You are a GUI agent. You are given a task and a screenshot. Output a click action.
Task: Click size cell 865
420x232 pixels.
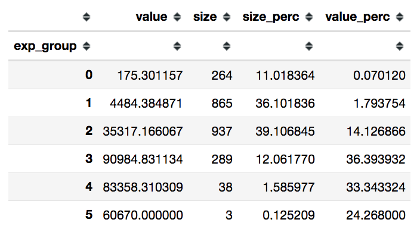[x=222, y=104]
